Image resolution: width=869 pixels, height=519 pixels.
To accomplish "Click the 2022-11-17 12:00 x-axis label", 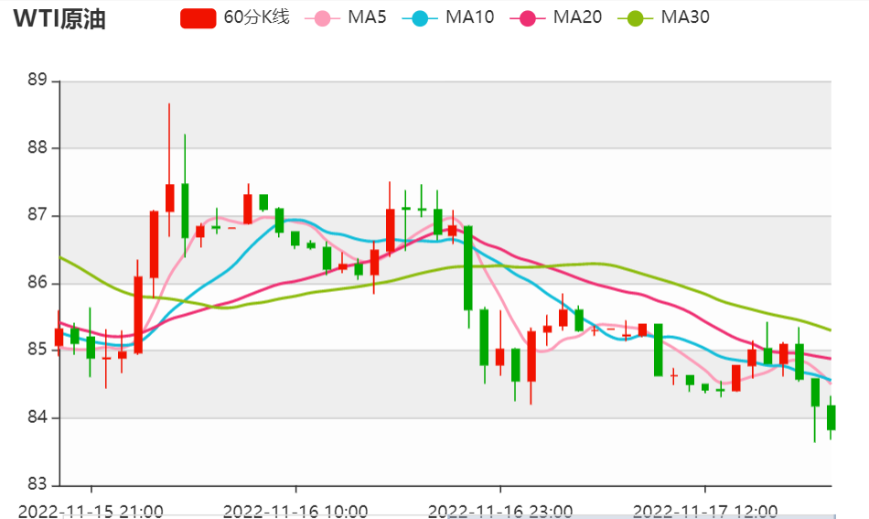I will pos(705,511).
